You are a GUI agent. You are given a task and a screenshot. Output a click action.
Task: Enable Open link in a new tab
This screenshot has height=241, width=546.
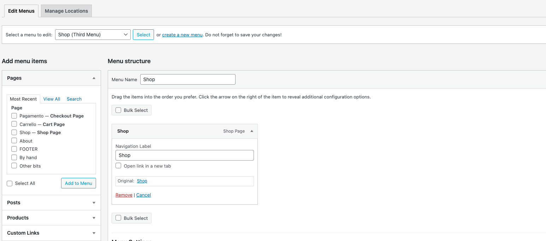tap(118, 166)
